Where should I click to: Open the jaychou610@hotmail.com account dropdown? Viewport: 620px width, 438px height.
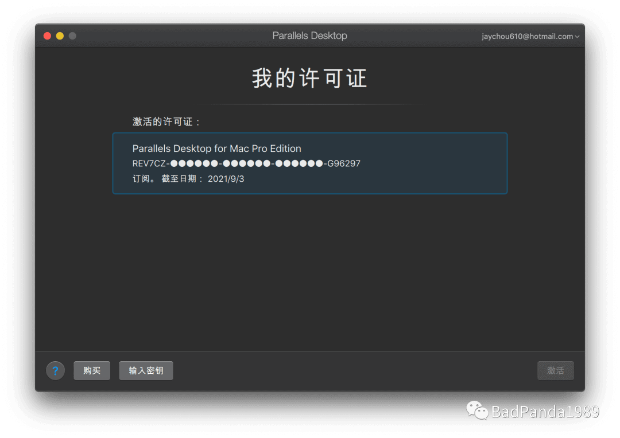(x=530, y=36)
